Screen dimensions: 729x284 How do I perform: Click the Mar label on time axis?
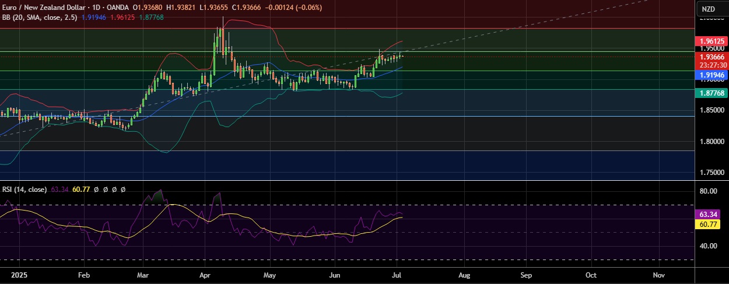[142, 274]
